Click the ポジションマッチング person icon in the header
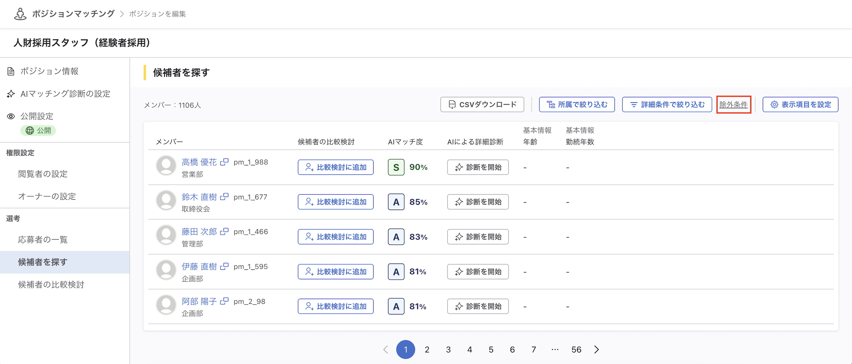852x364 pixels. [20, 14]
